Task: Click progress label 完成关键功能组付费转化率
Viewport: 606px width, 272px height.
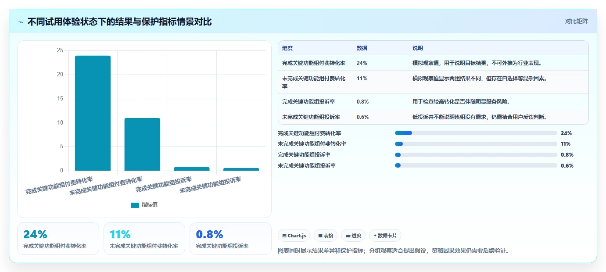Action: point(309,133)
